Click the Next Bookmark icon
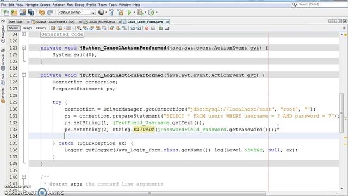Image resolution: width=348 pixels, height=196 pixels. [x=119, y=28]
